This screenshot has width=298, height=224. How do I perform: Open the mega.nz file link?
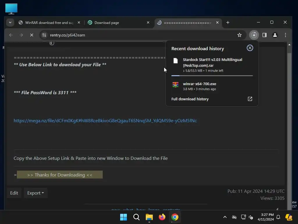[x=105, y=120]
